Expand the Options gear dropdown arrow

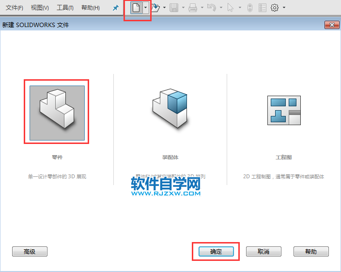[x=284, y=8]
